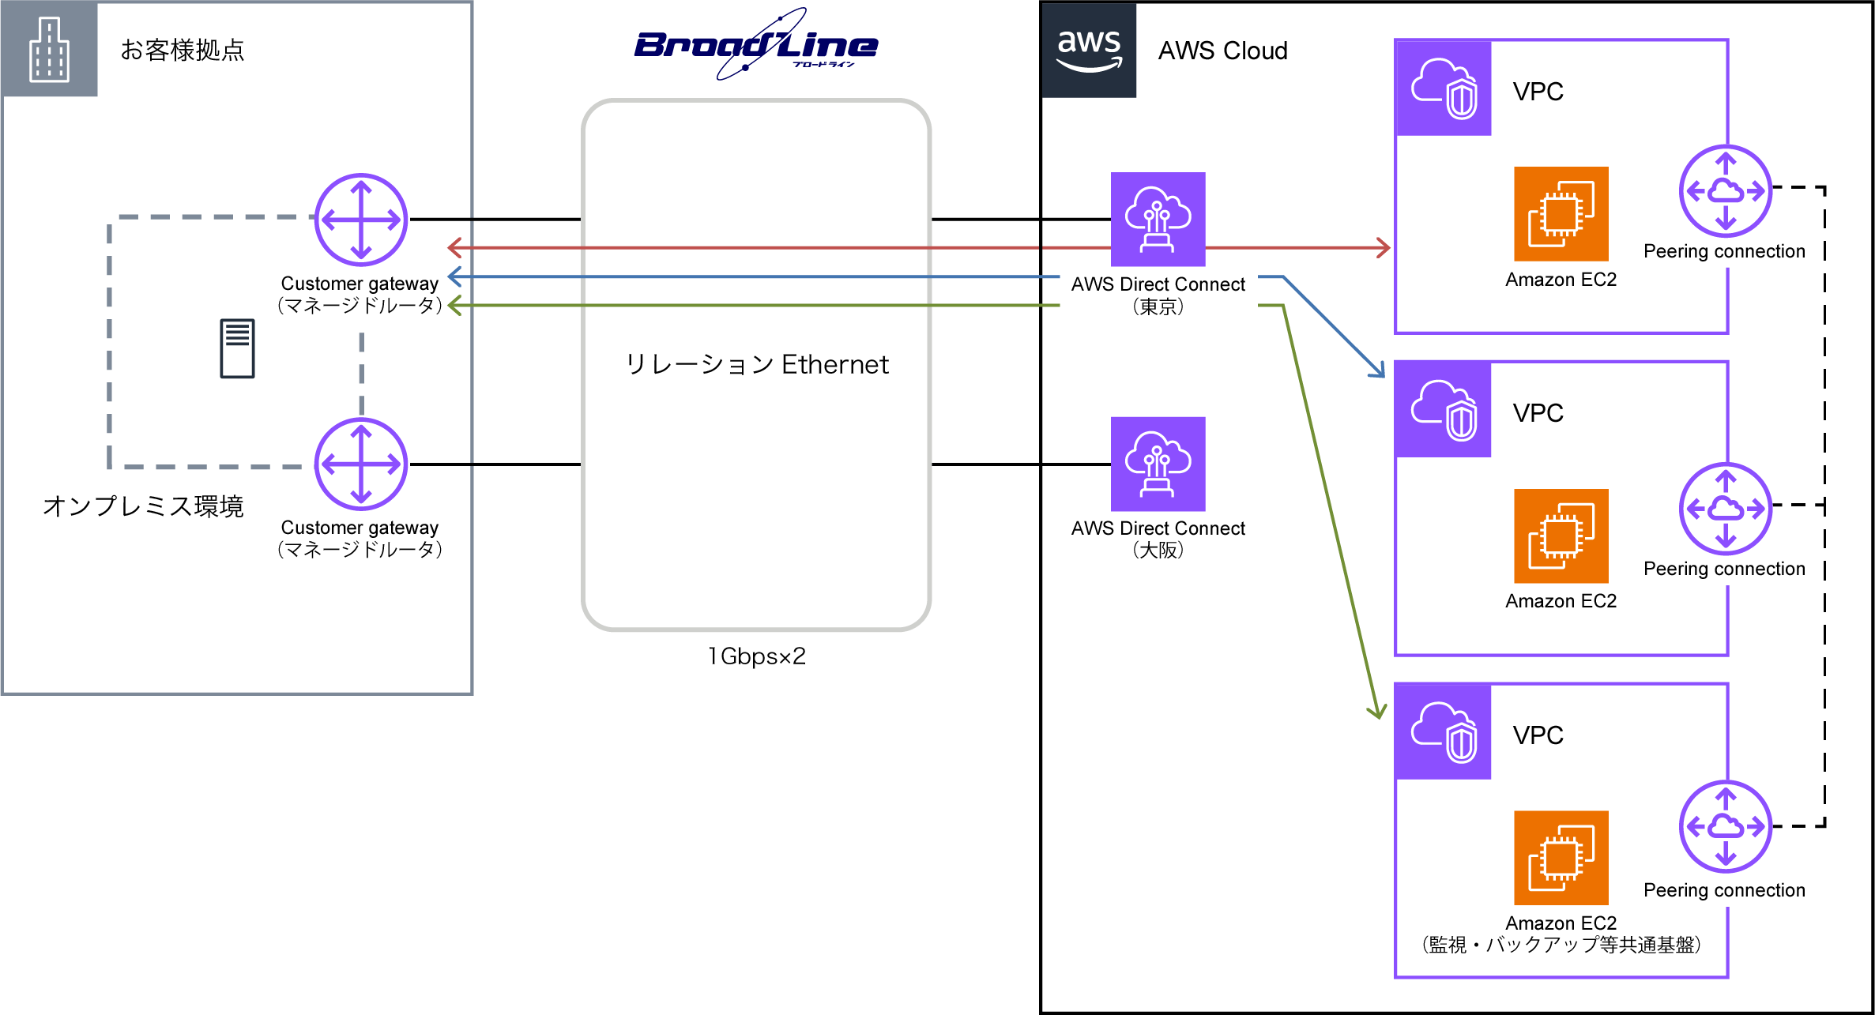Click the middle VPC cloud shield icon
1875x1015 pixels.
pos(1444,410)
